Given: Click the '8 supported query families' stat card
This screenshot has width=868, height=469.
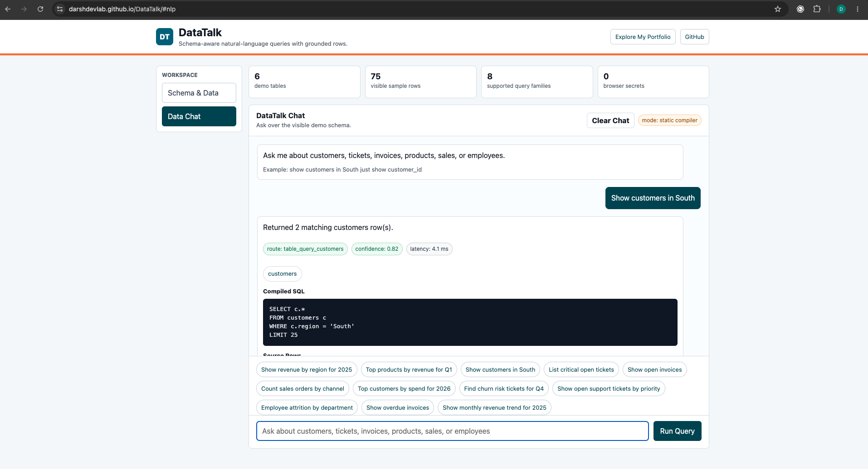Looking at the screenshot, I should 537,82.
